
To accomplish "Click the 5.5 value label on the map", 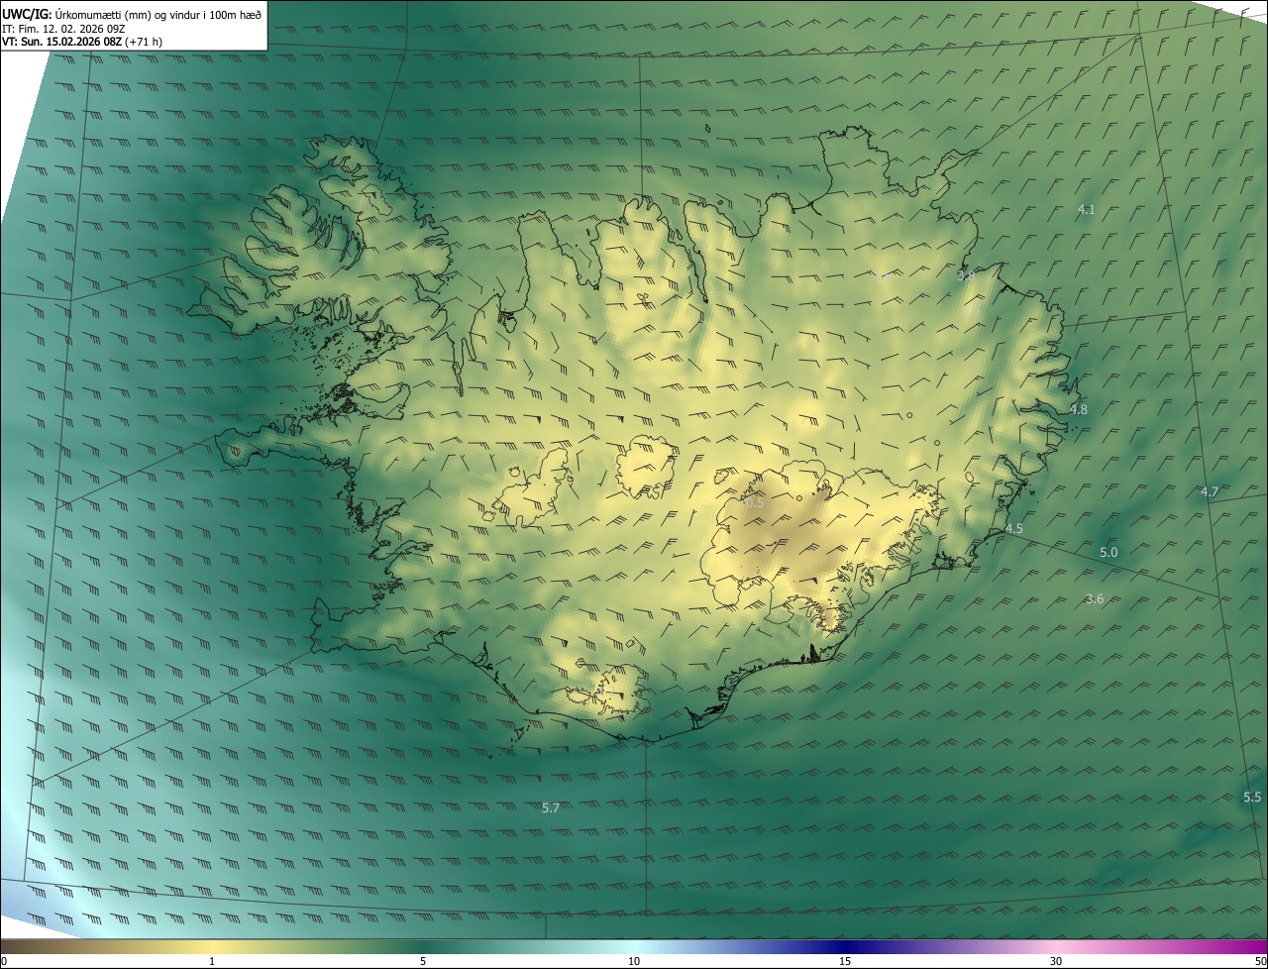I will [x=1252, y=798].
